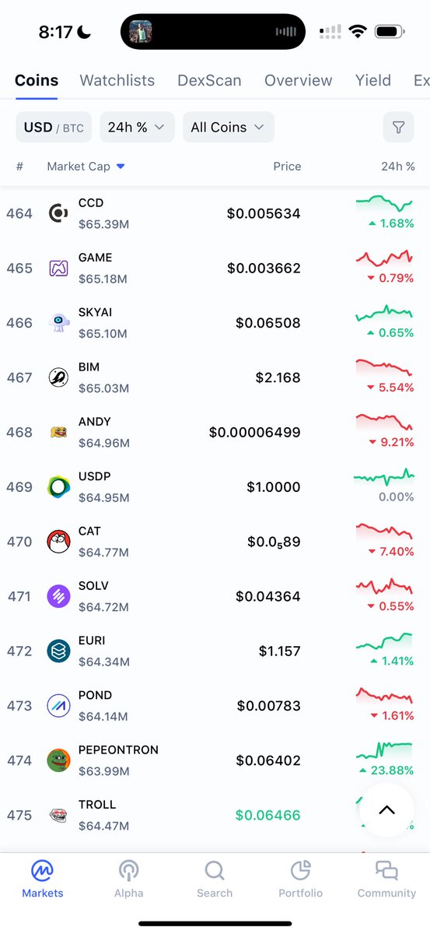The height and width of the screenshot is (934, 430).
Task: View the ANDY 24h sparkline chart
Action: (x=384, y=422)
